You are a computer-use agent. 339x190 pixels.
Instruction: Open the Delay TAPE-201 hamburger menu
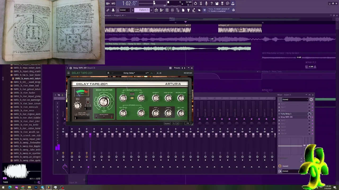pyautogui.click(x=68, y=73)
